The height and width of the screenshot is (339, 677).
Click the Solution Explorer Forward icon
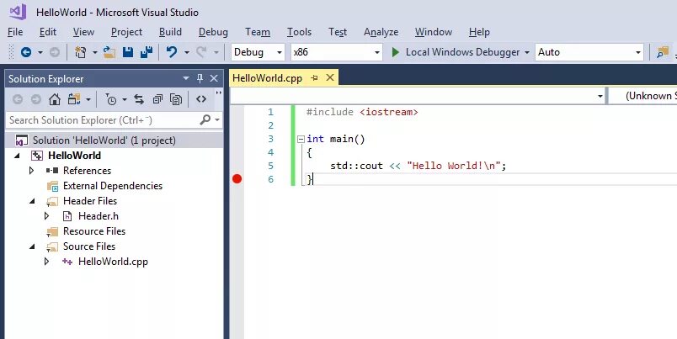pos(36,99)
